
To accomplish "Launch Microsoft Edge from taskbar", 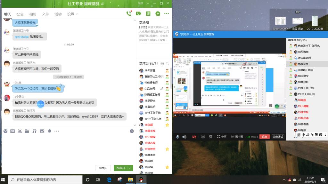I will point(109,180).
